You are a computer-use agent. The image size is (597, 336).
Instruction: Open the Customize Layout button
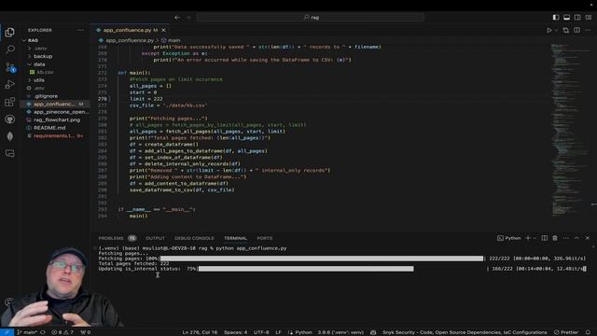coord(589,17)
